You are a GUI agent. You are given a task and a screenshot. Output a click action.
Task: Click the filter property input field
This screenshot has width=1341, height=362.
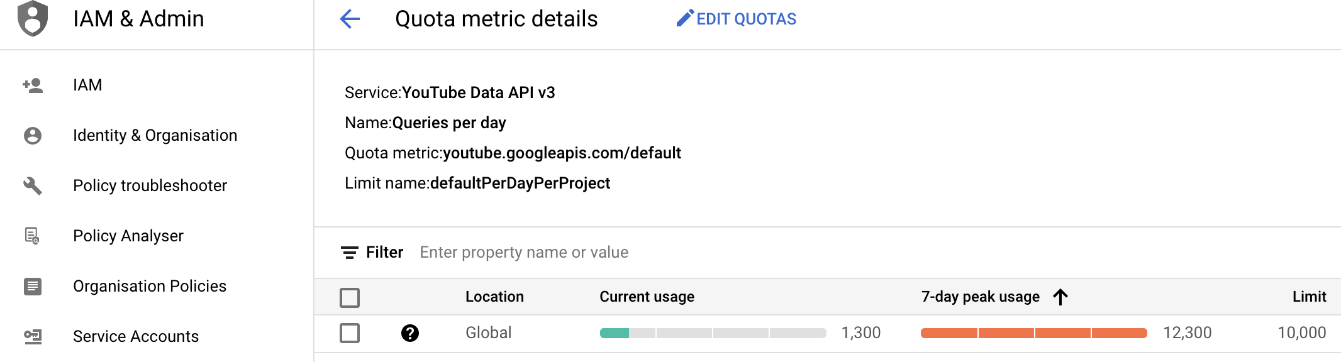[524, 253]
